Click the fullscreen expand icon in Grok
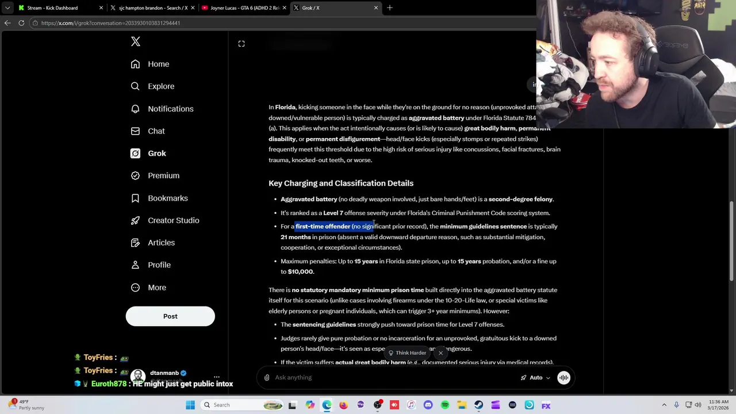Image resolution: width=736 pixels, height=414 pixels. coord(241,44)
